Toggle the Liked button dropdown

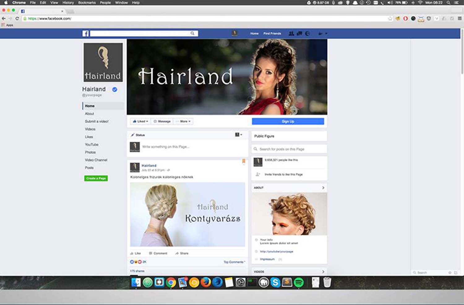tap(140, 121)
